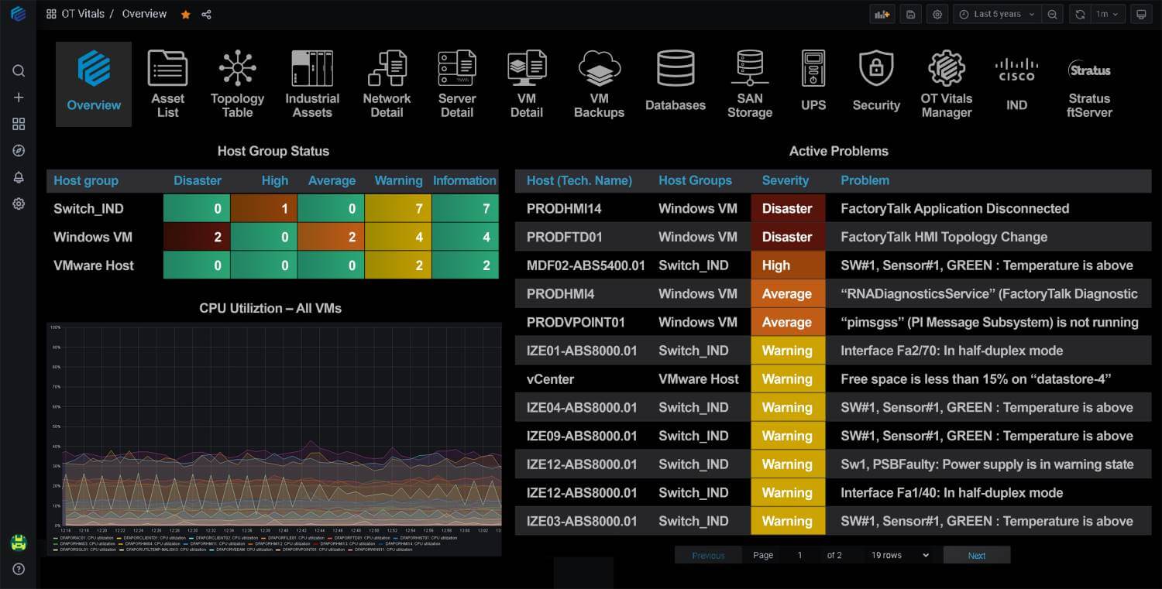1162x589 pixels.
Task: Open the SAN Storage page
Action: pyautogui.click(x=750, y=84)
